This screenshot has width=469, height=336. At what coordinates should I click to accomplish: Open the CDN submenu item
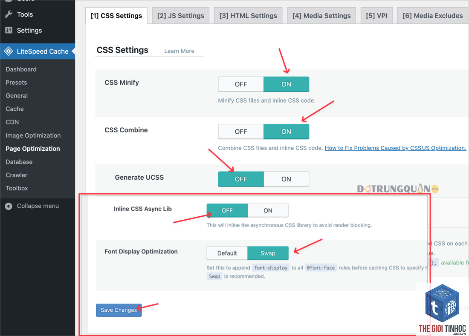coord(12,122)
